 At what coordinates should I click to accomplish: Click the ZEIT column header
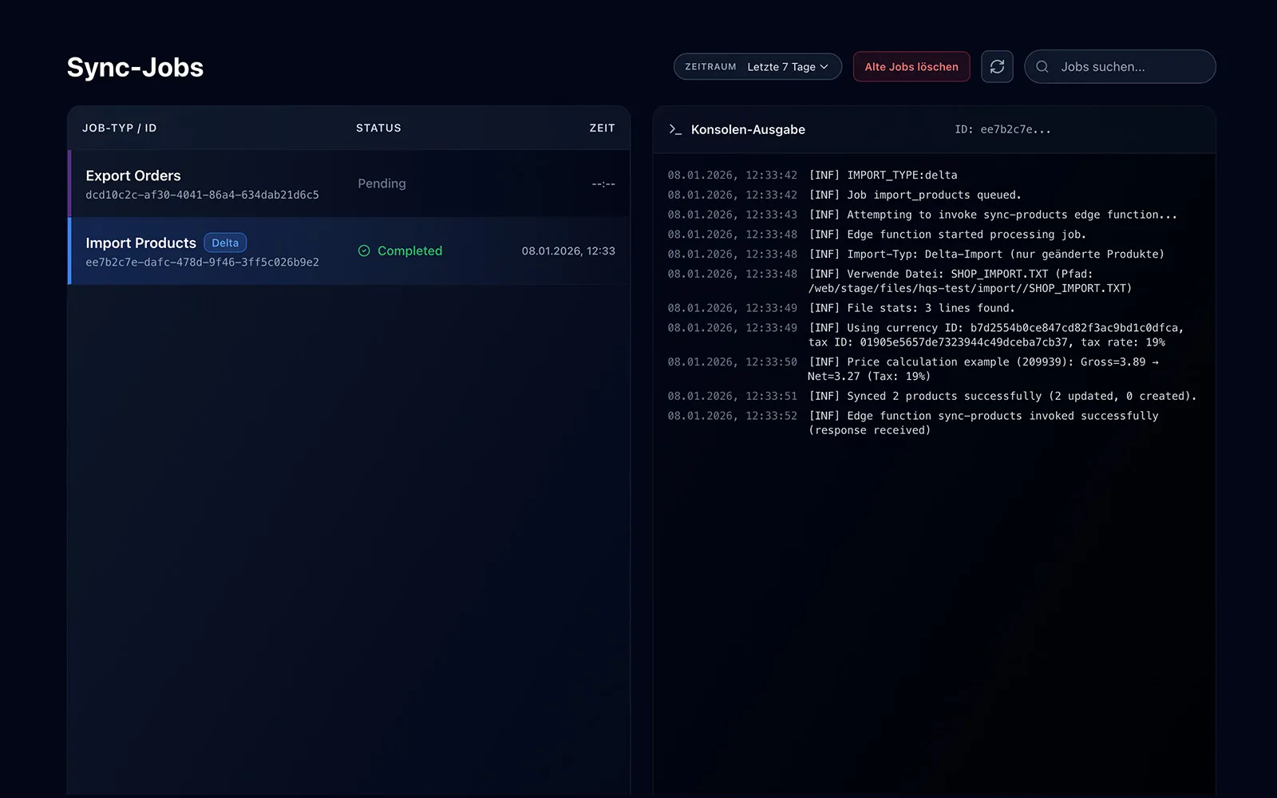point(602,128)
